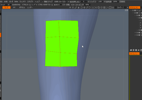Toggle visibility eye of the V ルート layer
142x100 pixels.
(x=133, y=10)
